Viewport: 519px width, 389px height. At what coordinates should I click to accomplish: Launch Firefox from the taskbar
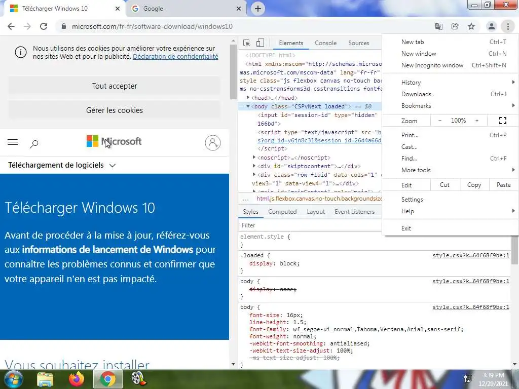[77, 379]
